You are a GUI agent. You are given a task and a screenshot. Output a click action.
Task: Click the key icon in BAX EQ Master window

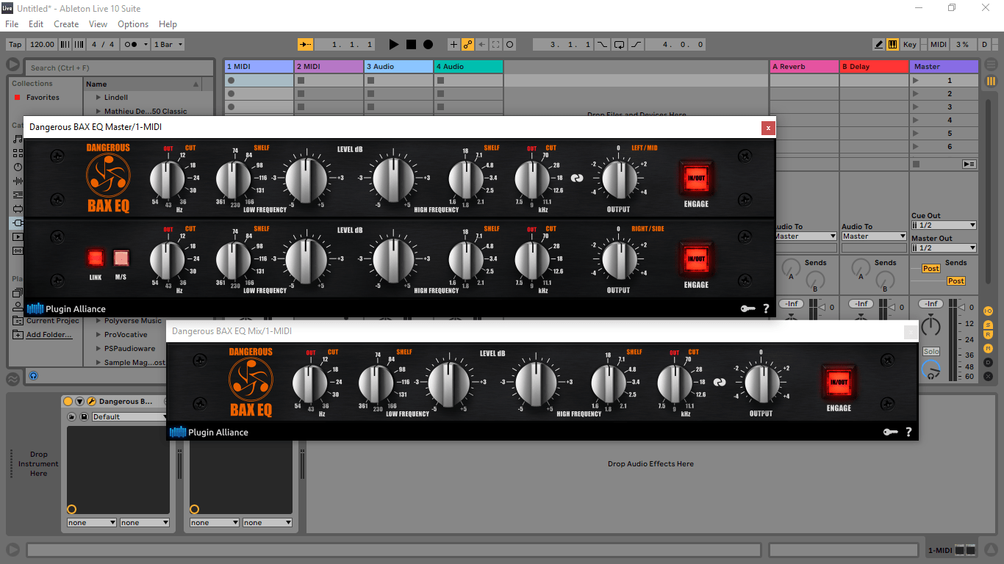(747, 309)
